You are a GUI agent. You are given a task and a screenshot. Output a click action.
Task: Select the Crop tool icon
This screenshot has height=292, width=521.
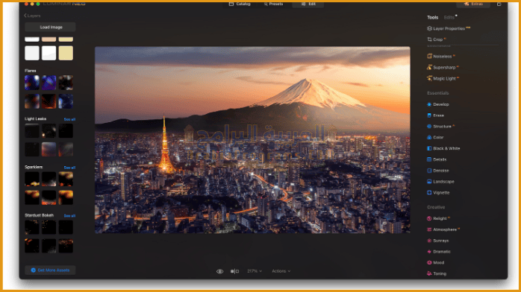click(429, 39)
